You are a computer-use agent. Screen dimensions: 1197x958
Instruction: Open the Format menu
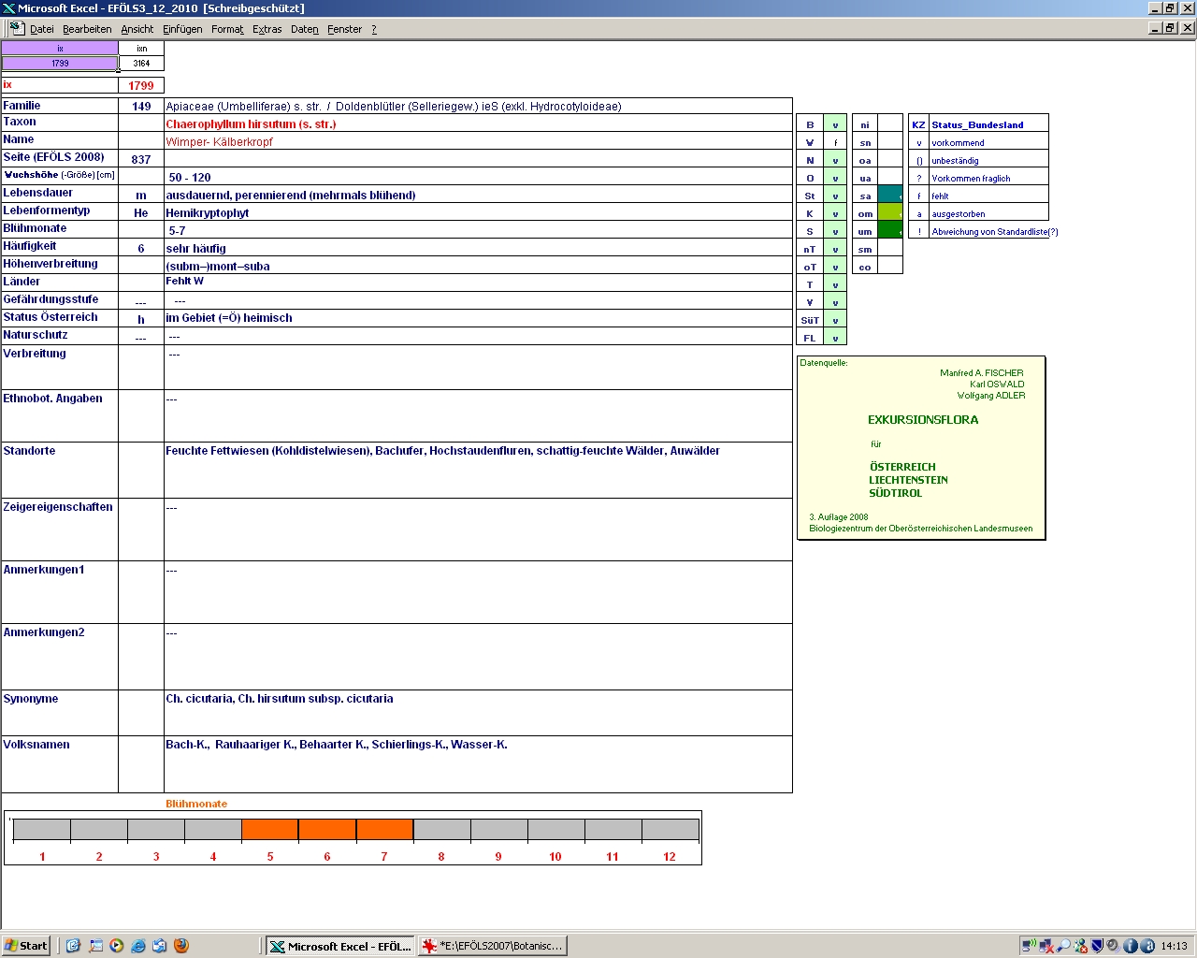(227, 29)
